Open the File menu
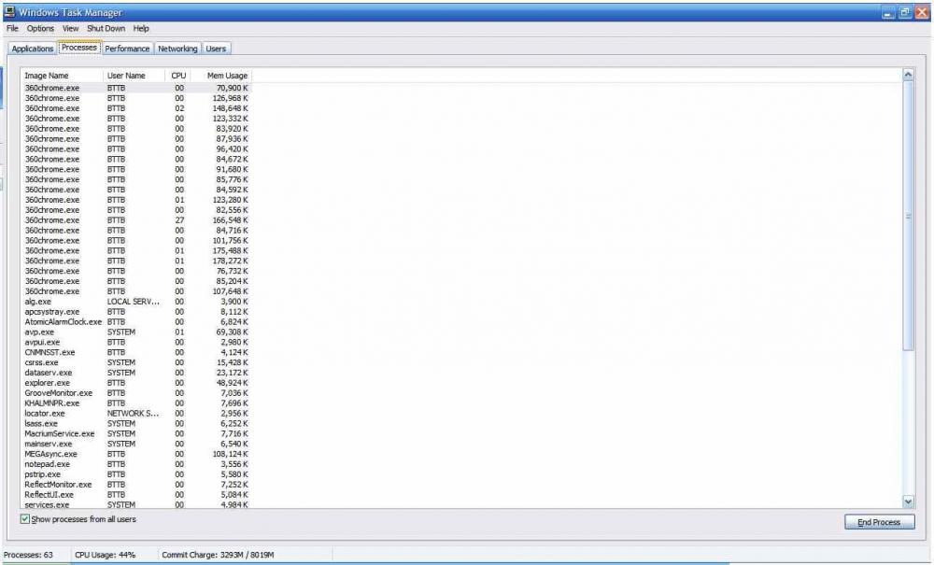The height and width of the screenshot is (565, 934). (x=12, y=29)
